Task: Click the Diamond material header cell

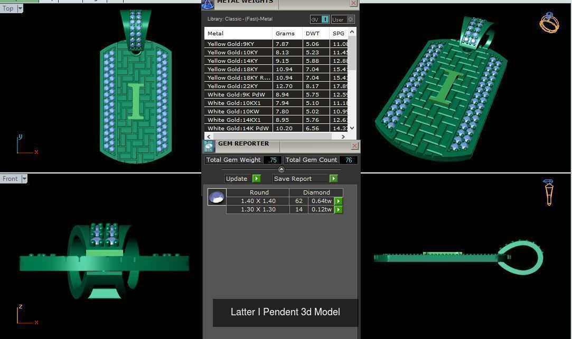Action: (x=316, y=192)
